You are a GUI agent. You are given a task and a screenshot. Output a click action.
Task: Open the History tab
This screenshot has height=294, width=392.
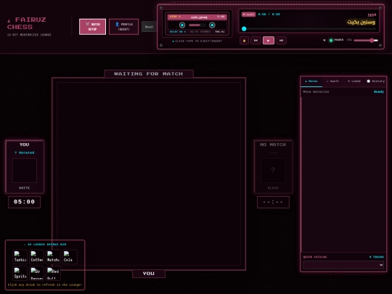[x=375, y=81]
